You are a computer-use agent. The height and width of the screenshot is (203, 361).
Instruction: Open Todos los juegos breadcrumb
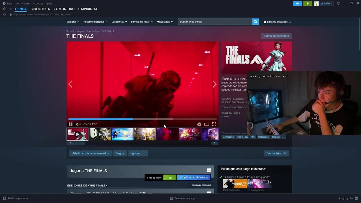(x=75, y=31)
